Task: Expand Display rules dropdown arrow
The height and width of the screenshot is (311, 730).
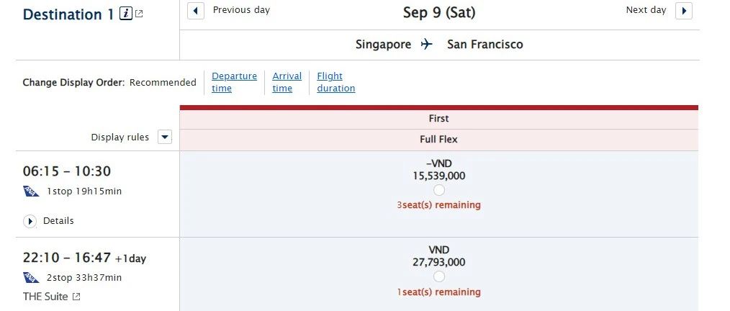Action: click(x=165, y=138)
